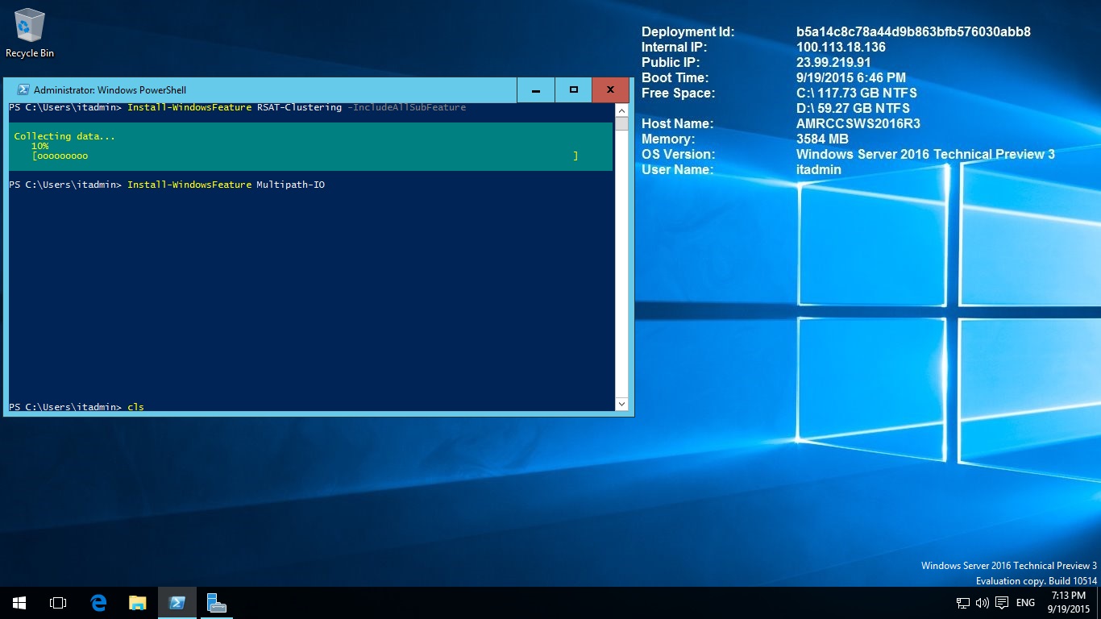Click the PowerShell vertical scrollbar thumb
Viewport: 1101px width, 619px height.
click(621, 123)
